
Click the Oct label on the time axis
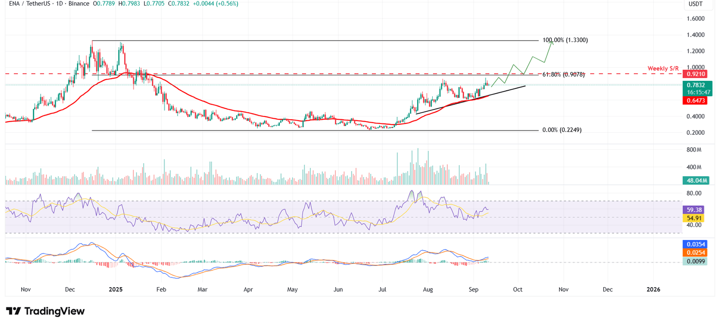(x=517, y=290)
